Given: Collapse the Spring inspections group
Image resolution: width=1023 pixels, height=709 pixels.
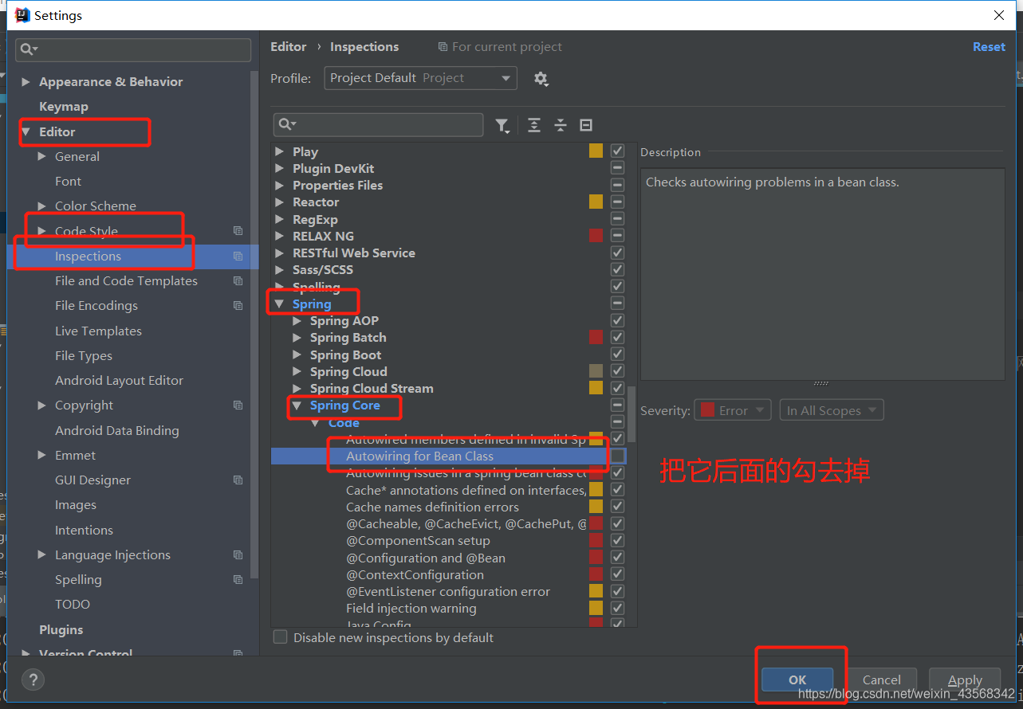Looking at the screenshot, I should [x=280, y=304].
